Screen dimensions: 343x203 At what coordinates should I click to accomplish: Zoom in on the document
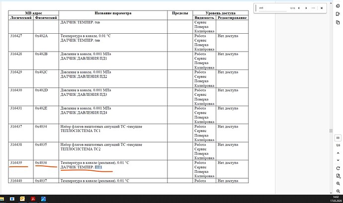338,184
